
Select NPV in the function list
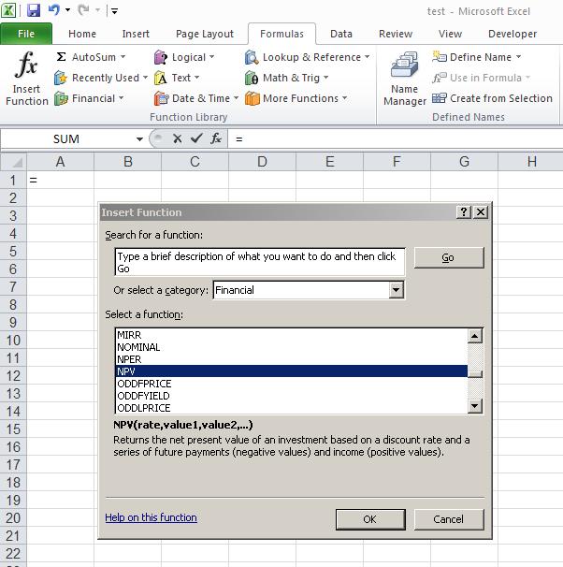tap(291, 371)
